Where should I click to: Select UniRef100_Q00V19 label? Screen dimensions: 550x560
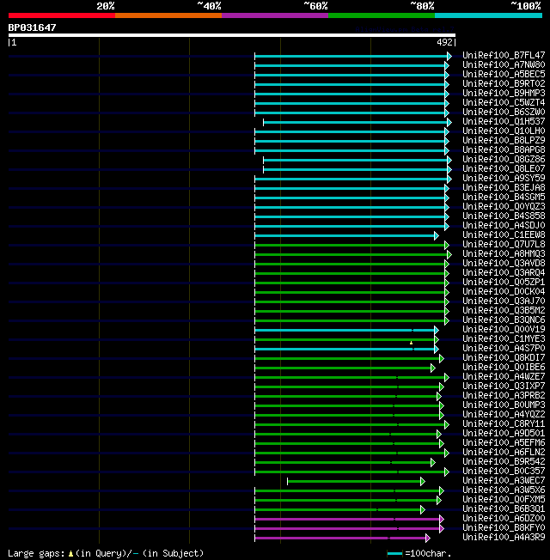(504, 330)
